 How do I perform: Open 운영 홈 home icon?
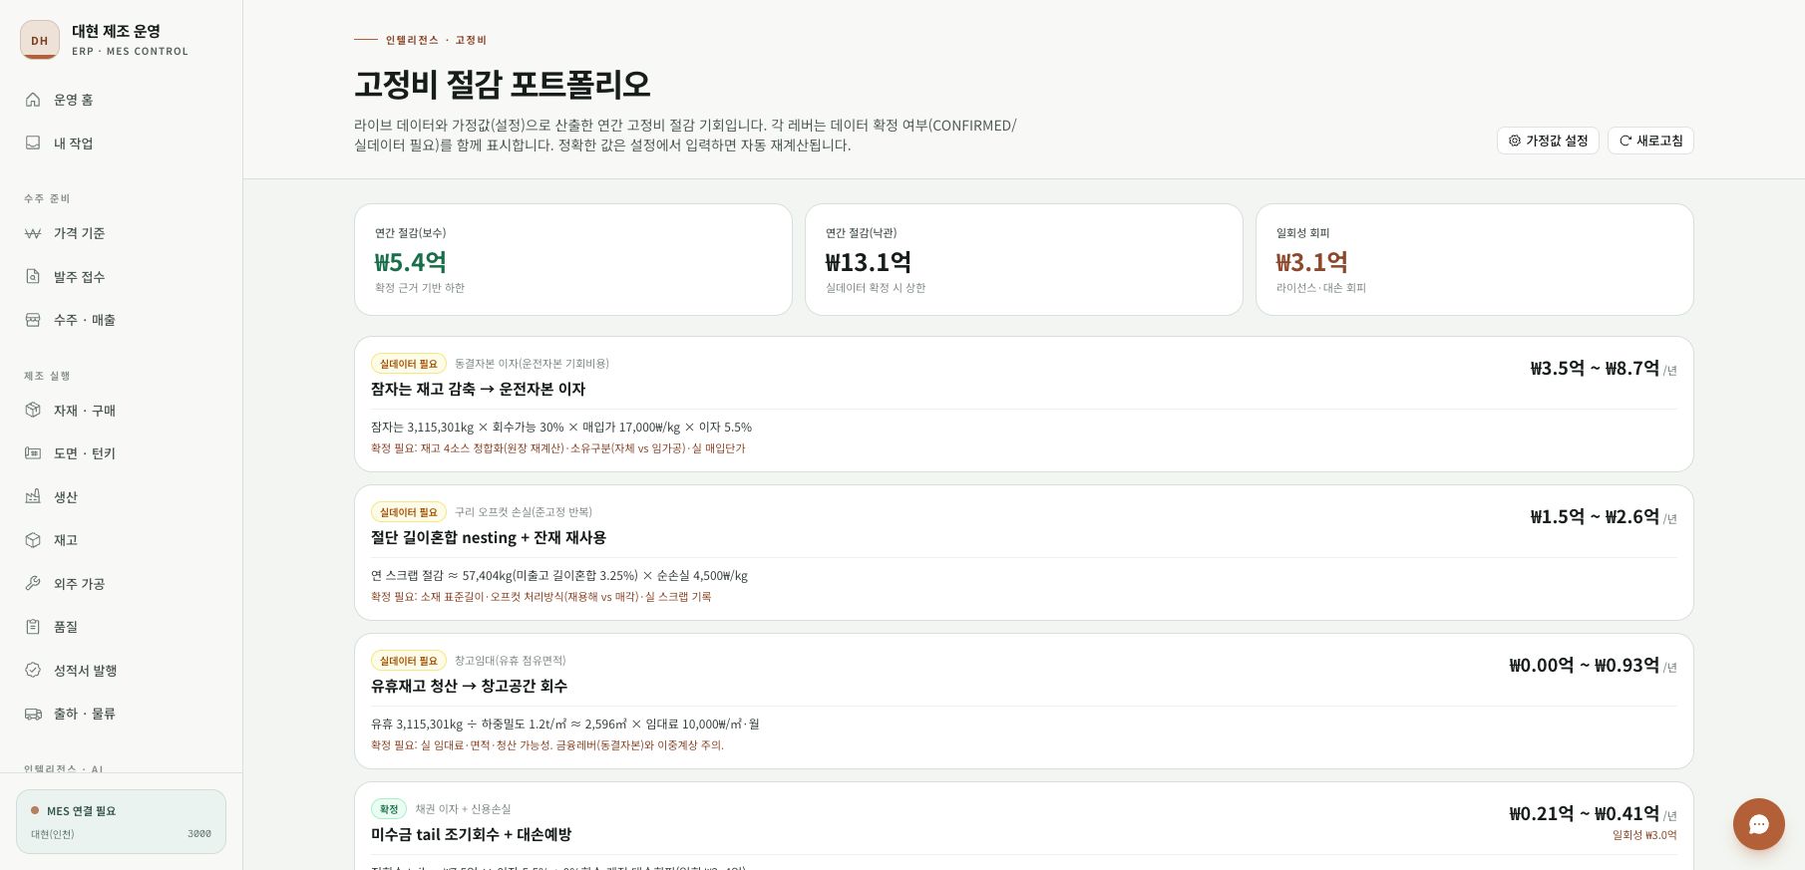[x=33, y=100]
